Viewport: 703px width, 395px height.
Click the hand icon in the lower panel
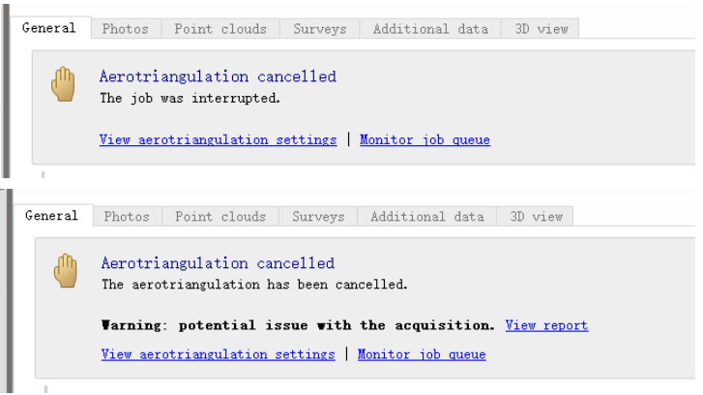[65, 270]
